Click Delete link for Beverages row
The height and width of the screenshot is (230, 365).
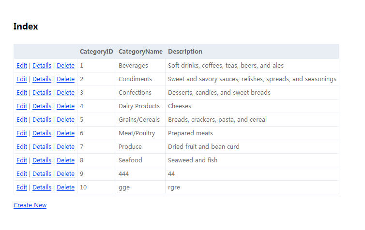point(65,66)
